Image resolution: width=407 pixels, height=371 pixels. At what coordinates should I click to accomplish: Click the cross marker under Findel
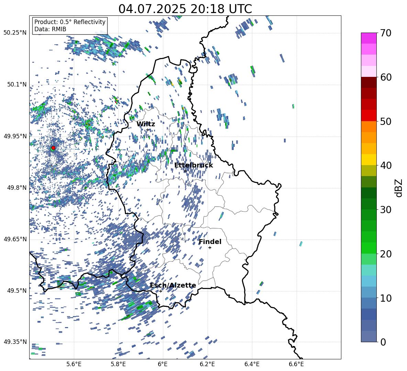(x=210, y=248)
